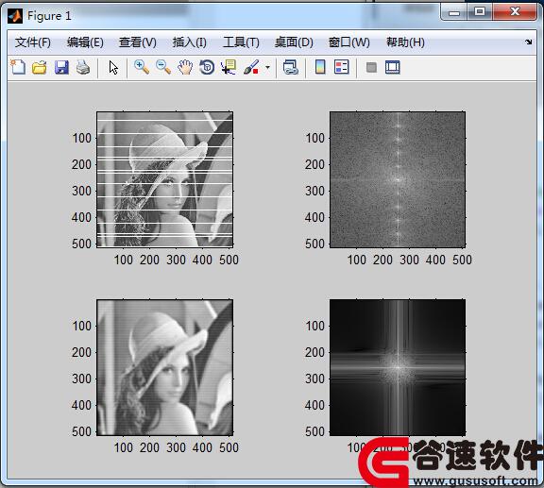Click the filtered Lena image plot

(x=164, y=367)
